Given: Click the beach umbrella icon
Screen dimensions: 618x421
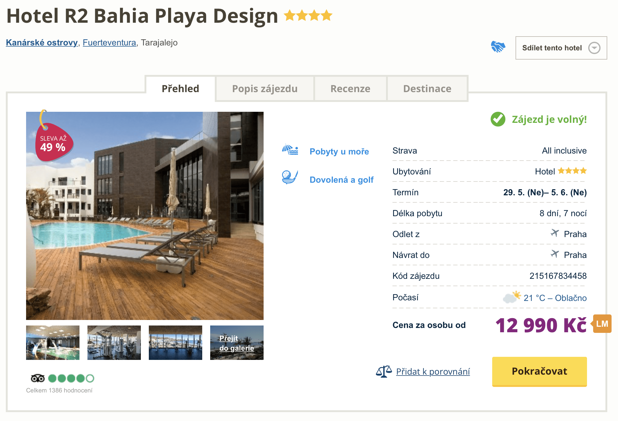Looking at the screenshot, I should (x=290, y=150).
